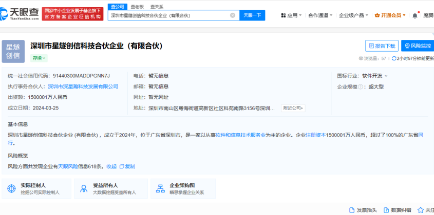Click the 数据纠错 edit icon
Image resolution: width=434 pixels, height=215 pixels.
pos(386,210)
